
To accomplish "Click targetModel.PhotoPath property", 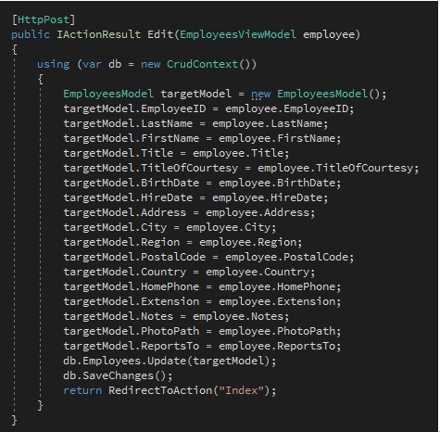I will click(x=131, y=331).
